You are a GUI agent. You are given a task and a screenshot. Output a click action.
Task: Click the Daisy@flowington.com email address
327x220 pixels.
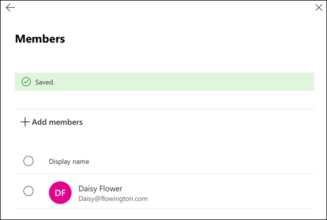tap(113, 198)
